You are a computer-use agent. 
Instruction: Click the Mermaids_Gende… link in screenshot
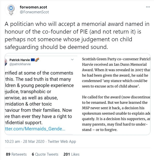click(33, 129)
